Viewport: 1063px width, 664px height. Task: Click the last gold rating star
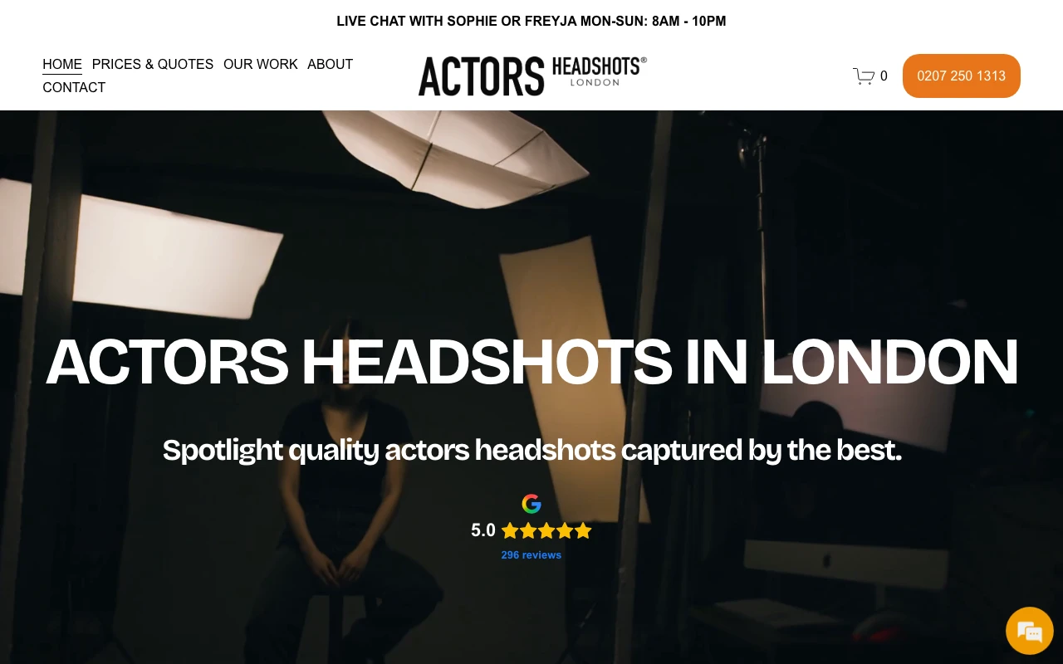click(x=583, y=530)
